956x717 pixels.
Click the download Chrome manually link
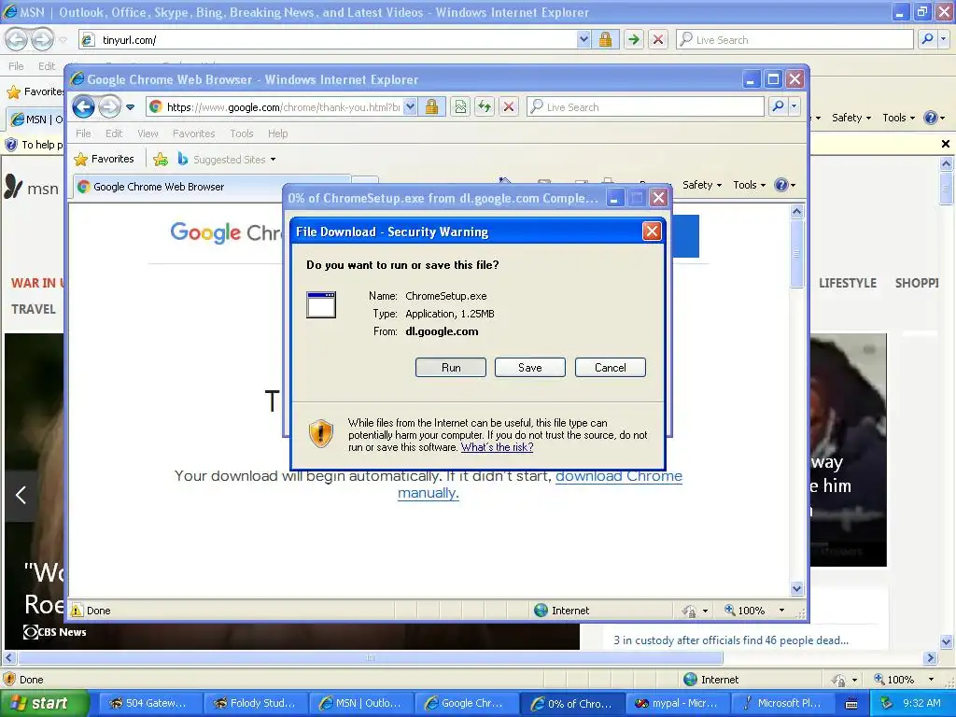[540, 485]
